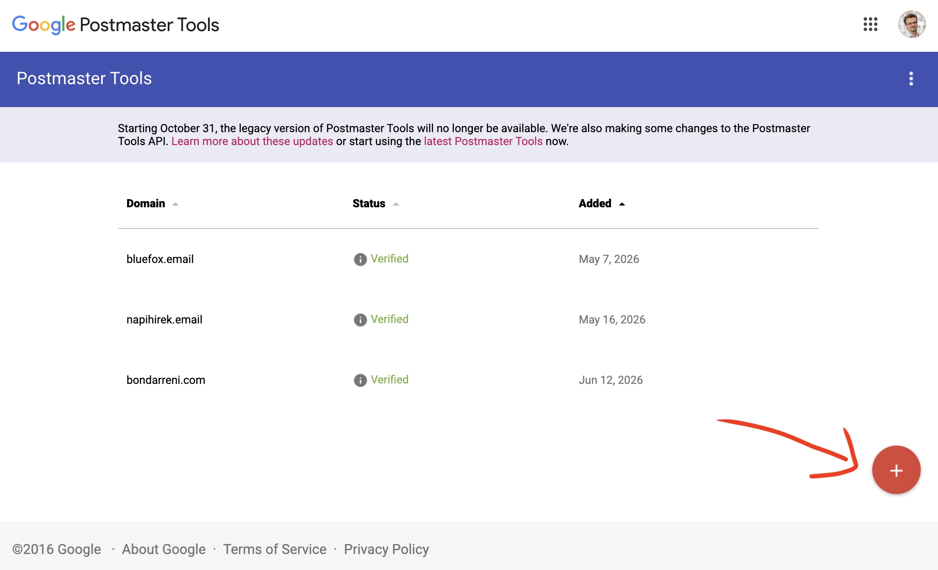Open the bondarreni.com domain
938x570 pixels.
point(166,380)
